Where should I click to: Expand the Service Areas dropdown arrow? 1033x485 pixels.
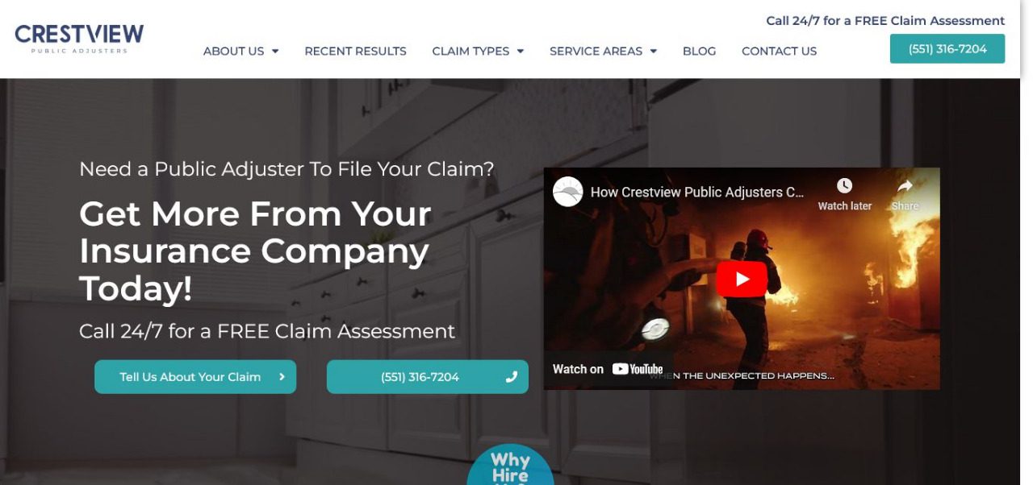pos(654,51)
